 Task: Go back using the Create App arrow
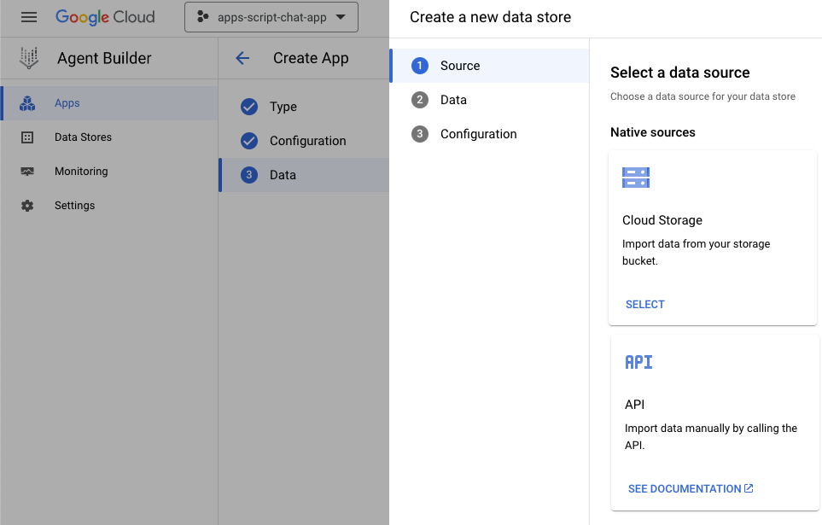[242, 58]
